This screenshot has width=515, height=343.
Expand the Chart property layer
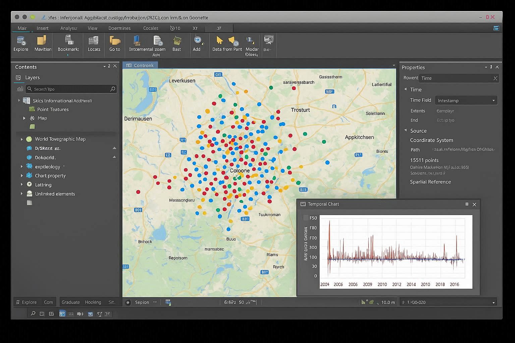pos(22,176)
